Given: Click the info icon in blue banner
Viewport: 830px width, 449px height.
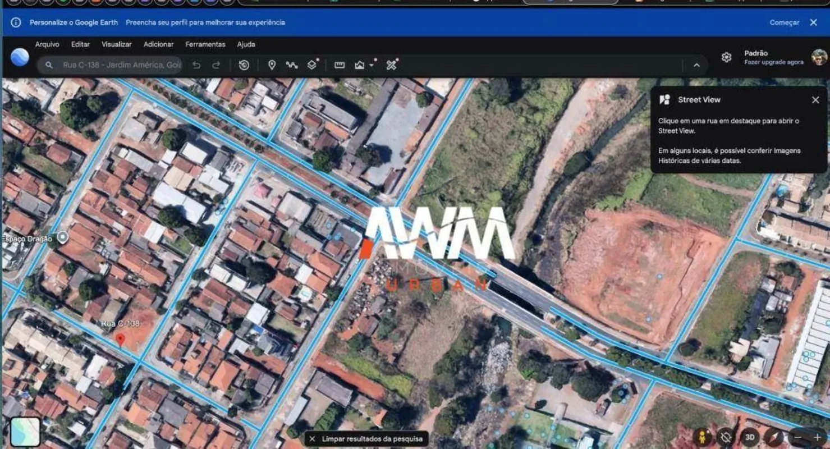Looking at the screenshot, I should 16,22.
